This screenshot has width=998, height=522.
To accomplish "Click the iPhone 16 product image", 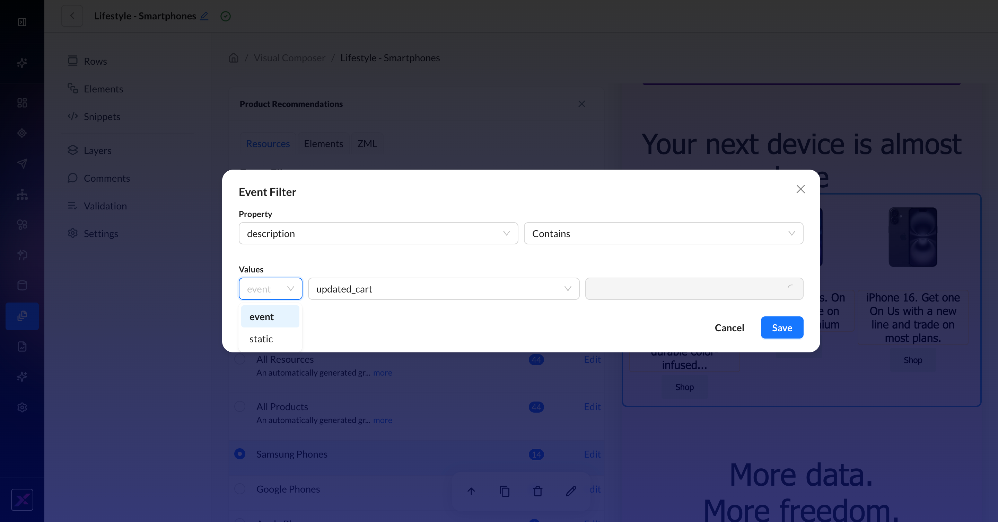I will (913, 237).
